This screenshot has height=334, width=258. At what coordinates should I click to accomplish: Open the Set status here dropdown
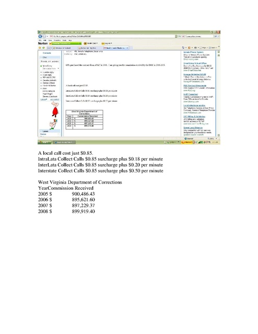pos(51,68)
